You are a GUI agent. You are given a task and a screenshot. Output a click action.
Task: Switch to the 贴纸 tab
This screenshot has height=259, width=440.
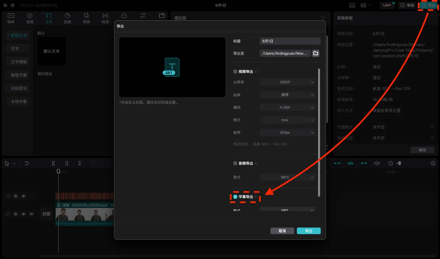[68, 19]
